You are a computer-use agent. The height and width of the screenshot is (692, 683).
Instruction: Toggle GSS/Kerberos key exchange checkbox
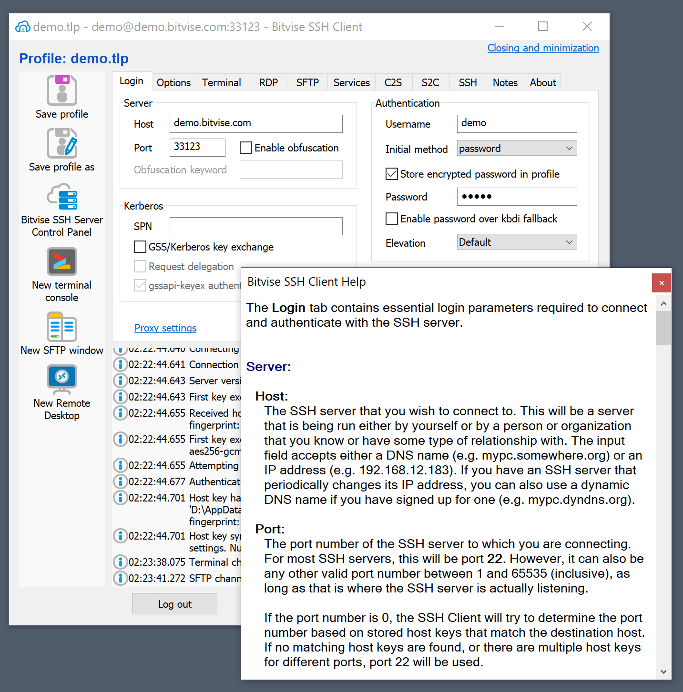140,247
